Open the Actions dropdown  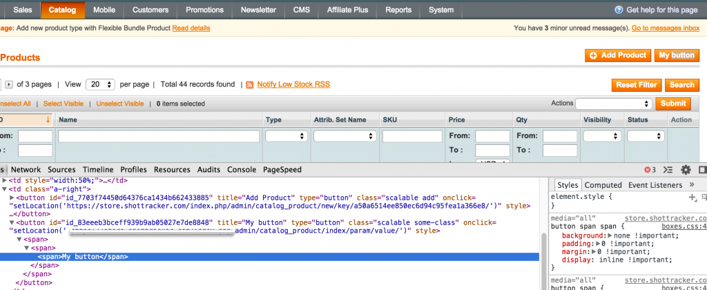614,104
